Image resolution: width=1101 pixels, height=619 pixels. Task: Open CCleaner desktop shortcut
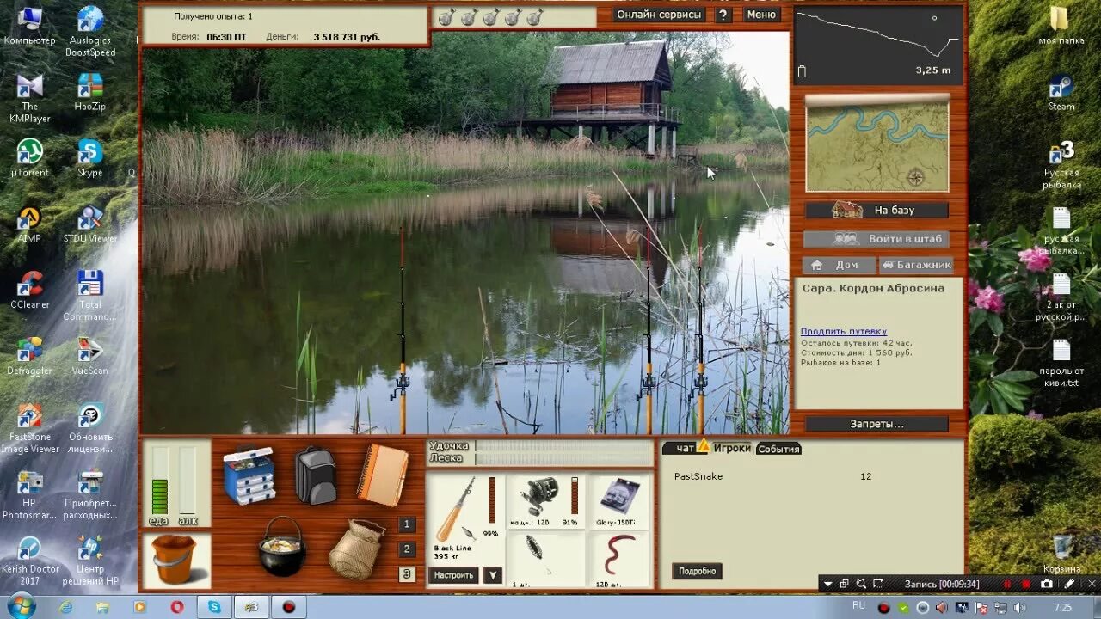(29, 291)
